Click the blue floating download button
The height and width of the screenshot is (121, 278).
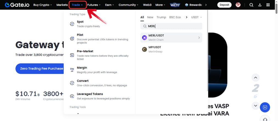(265, 107)
